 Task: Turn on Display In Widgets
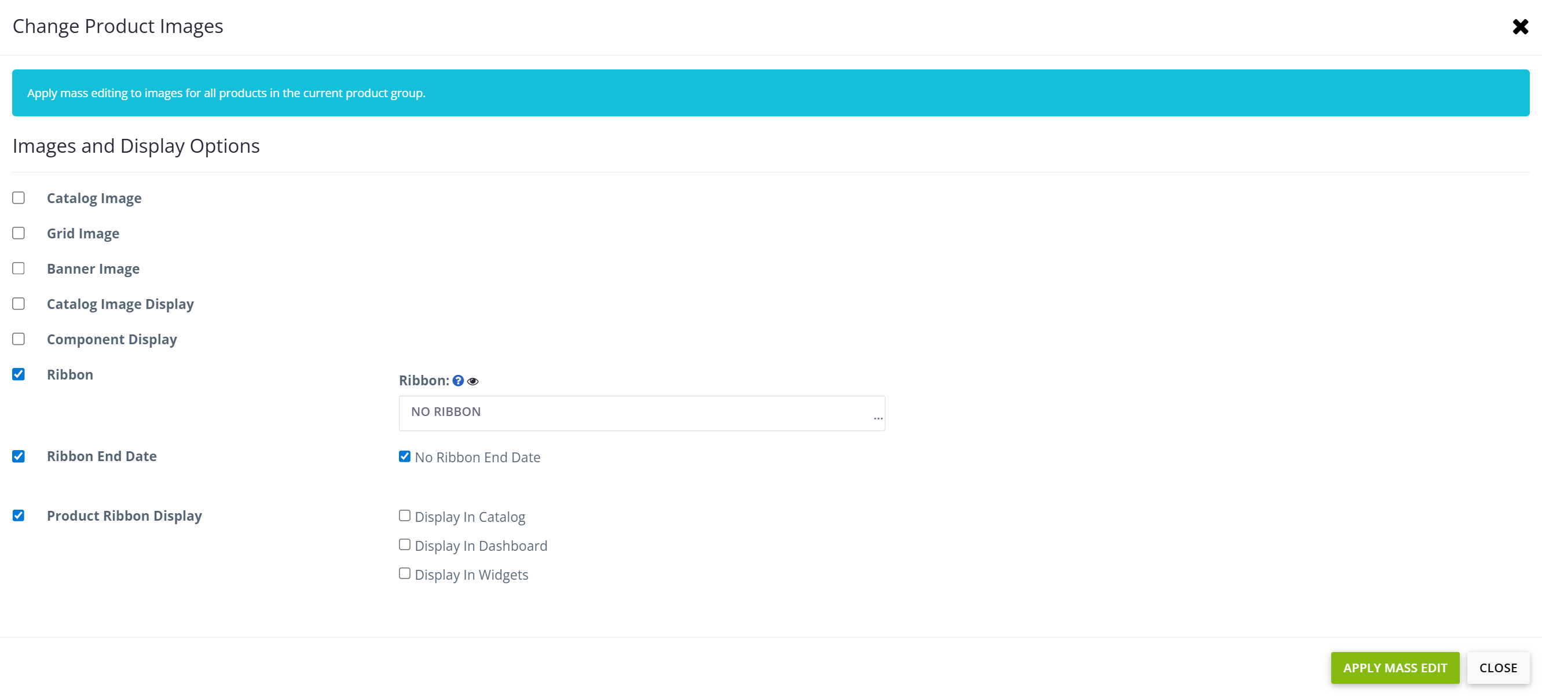tap(405, 573)
